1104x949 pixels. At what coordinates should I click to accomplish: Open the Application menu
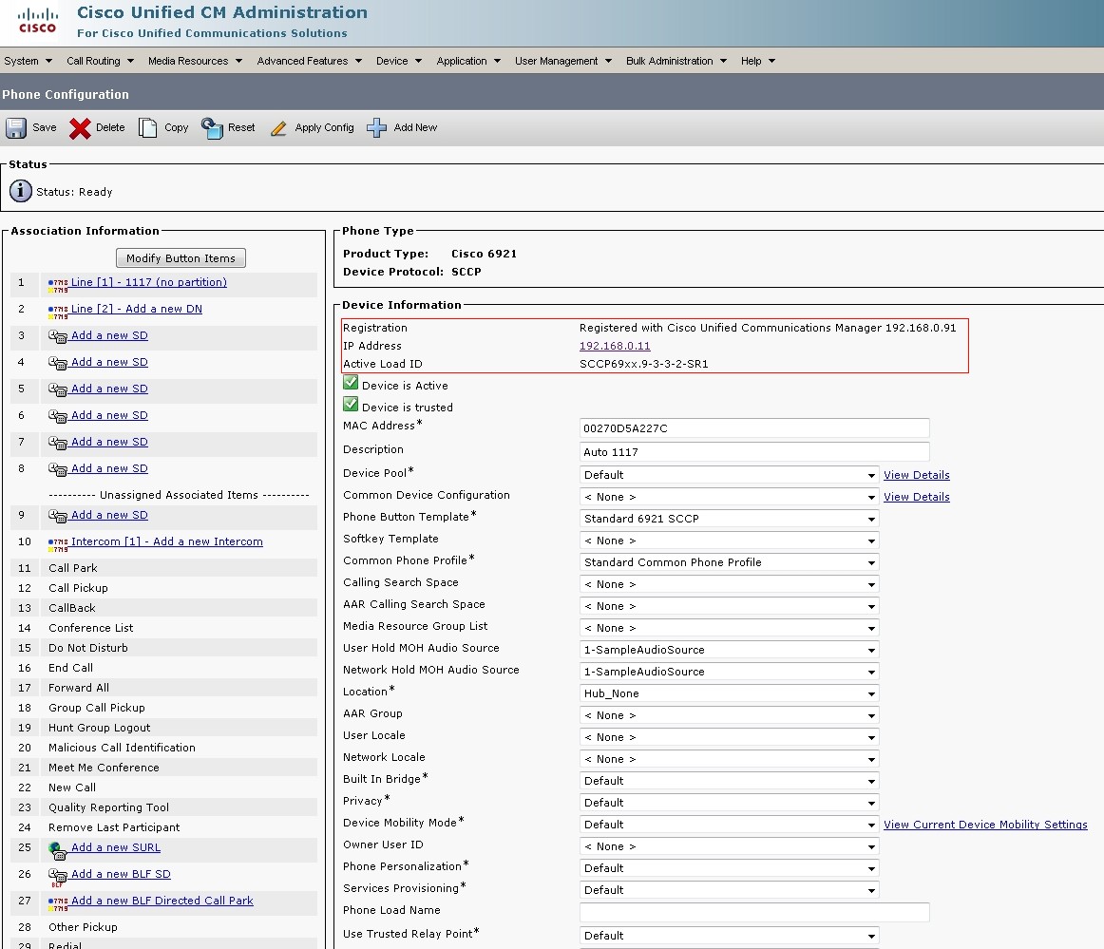[468, 61]
